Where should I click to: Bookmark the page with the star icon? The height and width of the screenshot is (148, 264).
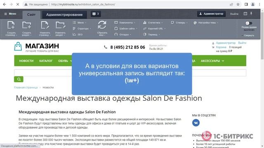(238, 5)
